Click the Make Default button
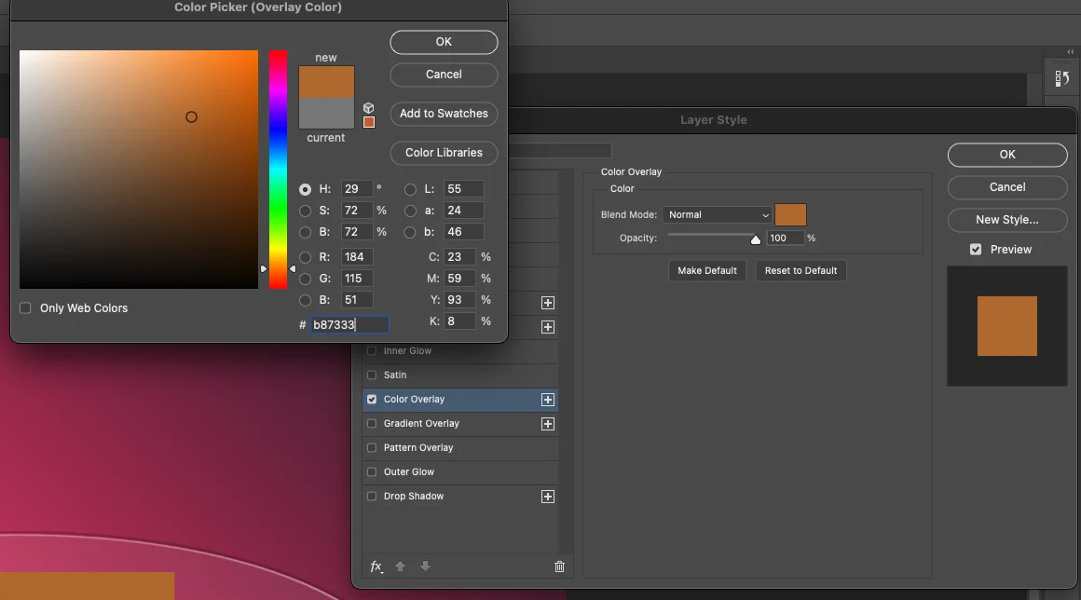Image resolution: width=1081 pixels, height=600 pixels. click(707, 271)
